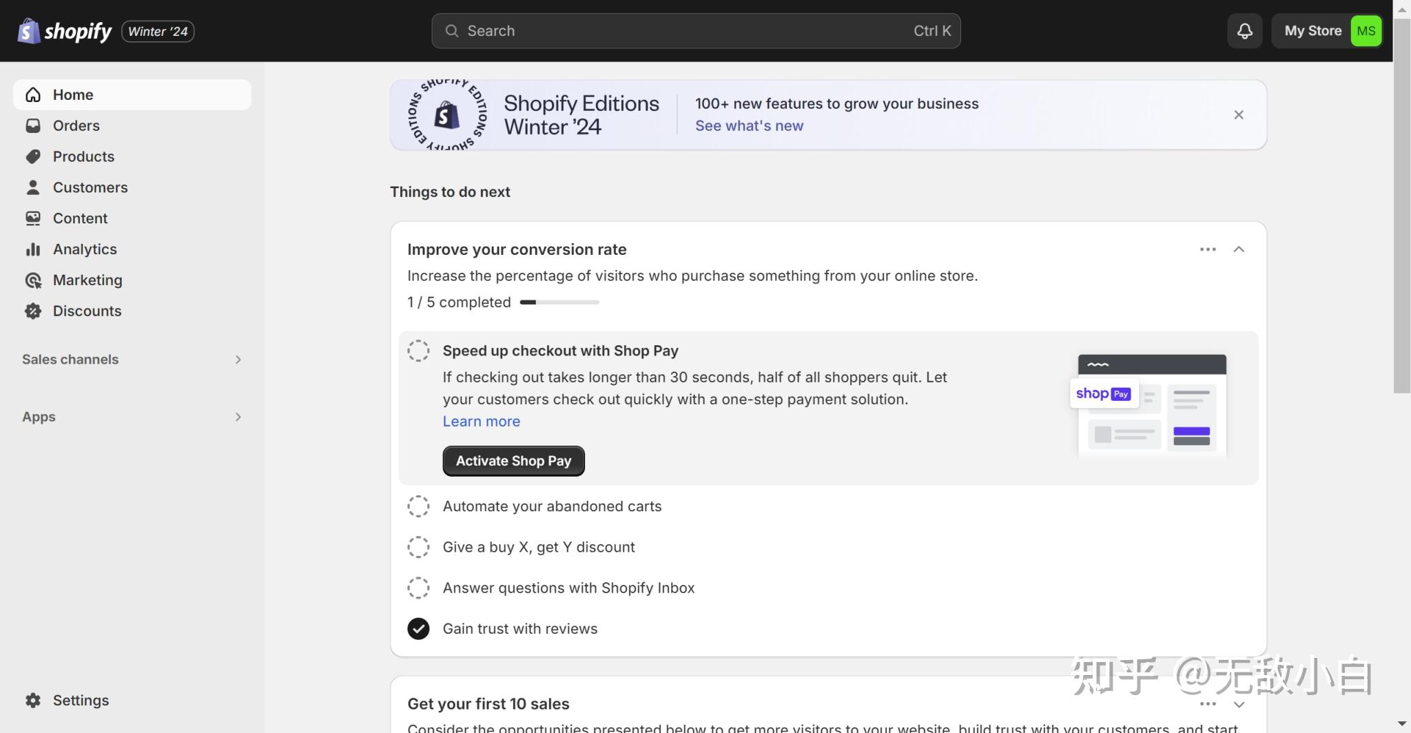Expand the Apps section
This screenshot has height=733, width=1411.
(x=238, y=417)
